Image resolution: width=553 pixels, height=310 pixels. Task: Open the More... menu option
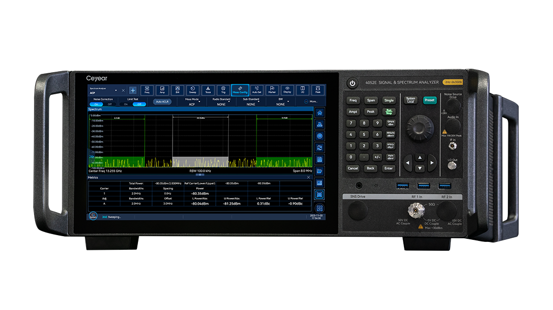(311, 102)
